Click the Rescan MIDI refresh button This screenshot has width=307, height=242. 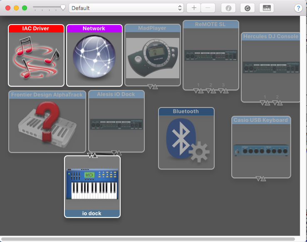click(248, 8)
